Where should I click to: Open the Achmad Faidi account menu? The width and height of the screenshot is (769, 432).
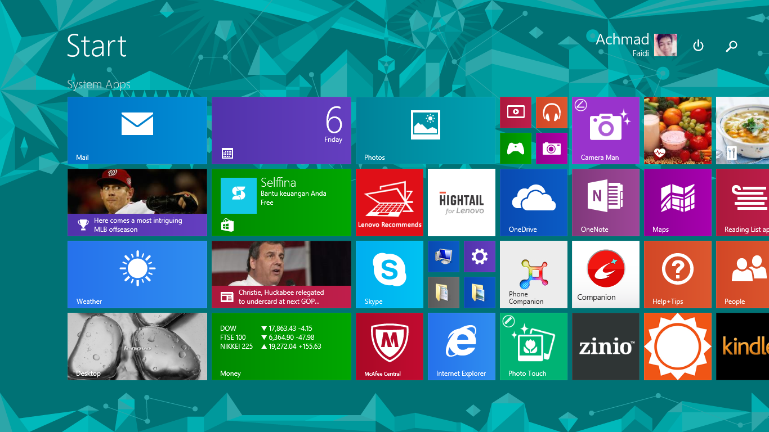point(636,45)
